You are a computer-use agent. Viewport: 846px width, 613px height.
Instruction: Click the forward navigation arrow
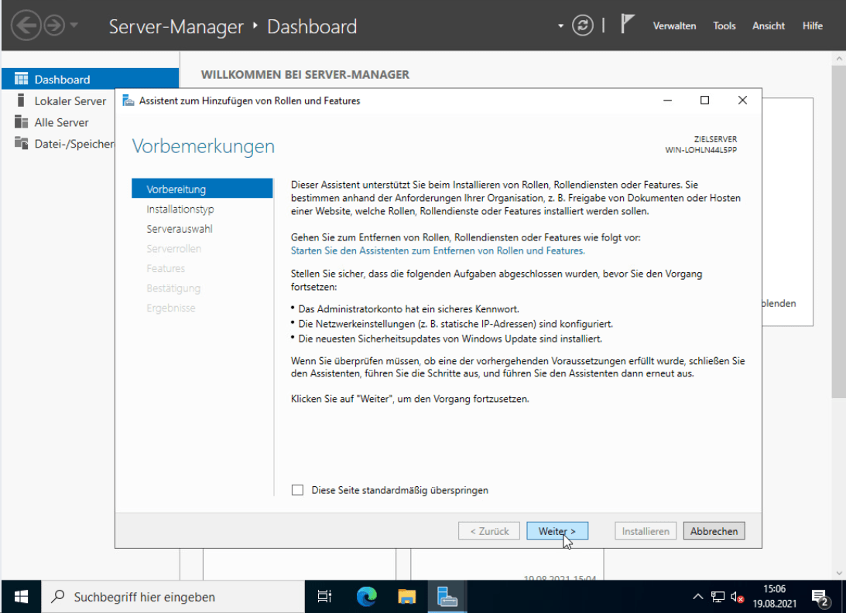click(x=54, y=26)
